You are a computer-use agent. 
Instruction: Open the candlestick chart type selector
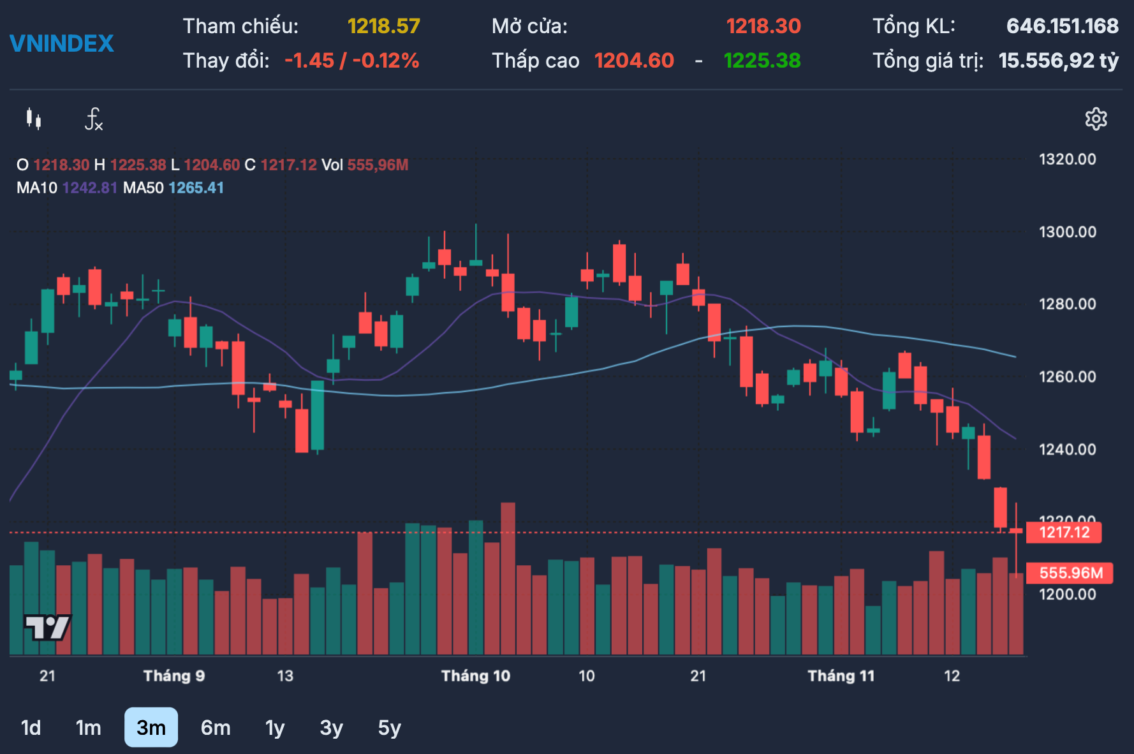pyautogui.click(x=34, y=119)
